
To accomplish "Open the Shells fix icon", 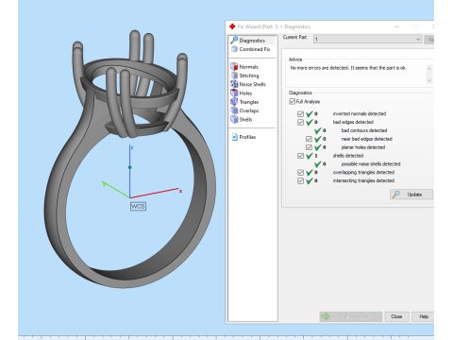I will (234, 119).
